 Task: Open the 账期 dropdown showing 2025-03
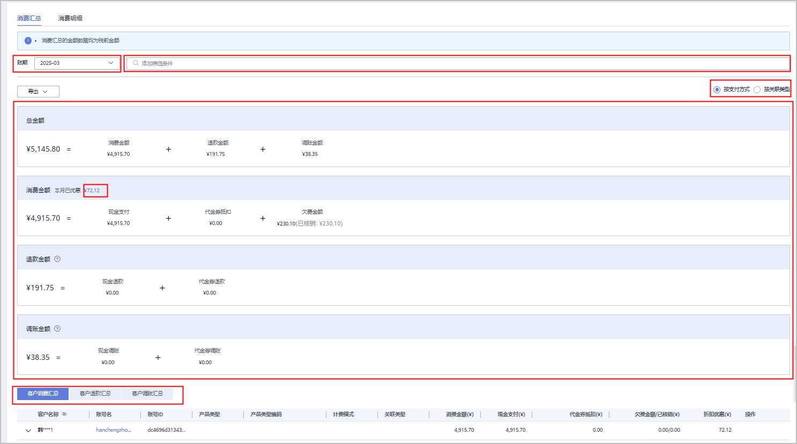point(77,63)
